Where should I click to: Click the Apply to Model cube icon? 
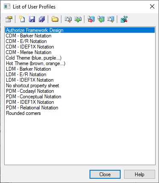click(124, 19)
